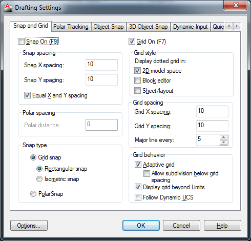The height and width of the screenshot is (241, 251).
Task: Click the tab scroll left arrow
Action: tap(229, 26)
